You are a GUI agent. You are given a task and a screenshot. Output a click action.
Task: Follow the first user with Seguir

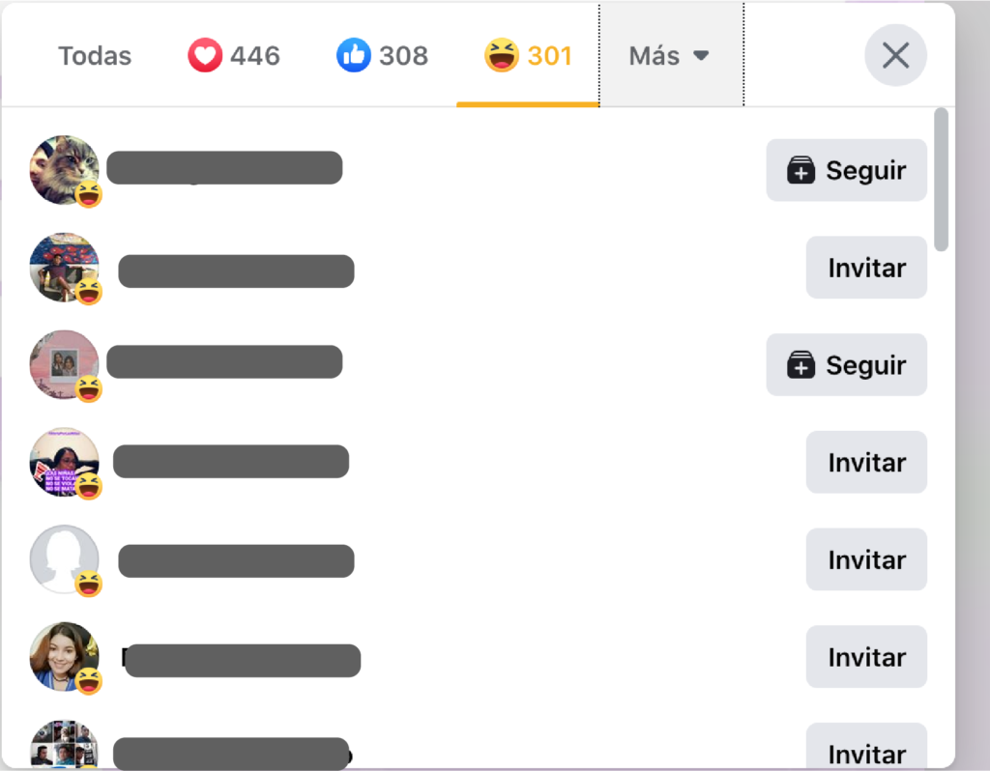pyautogui.click(x=846, y=170)
